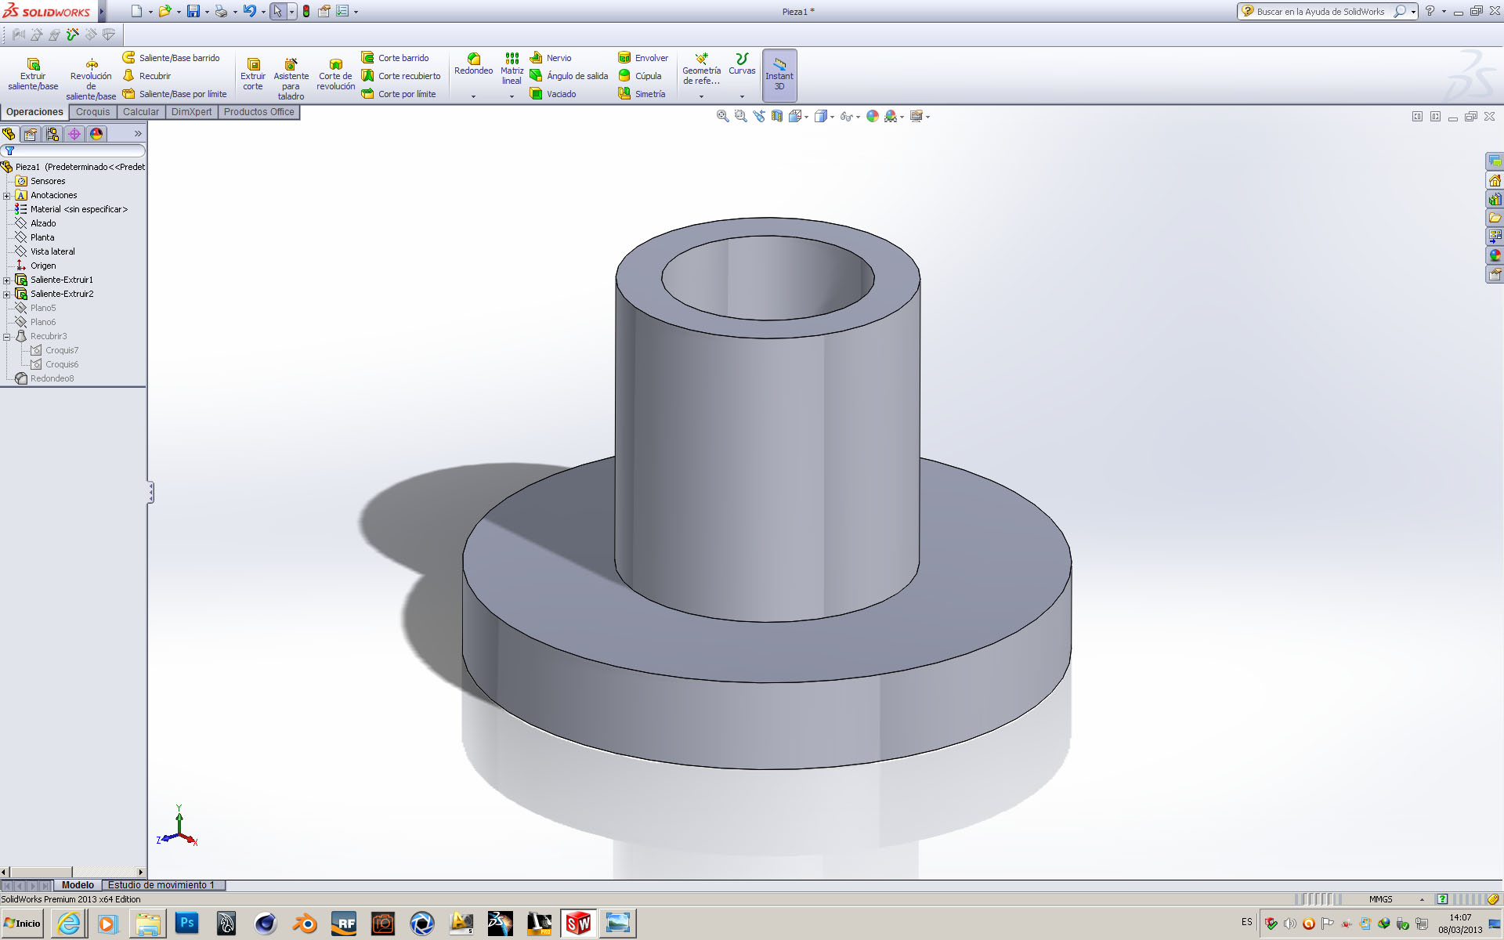Click Zoom to fit icon

pos(722,116)
